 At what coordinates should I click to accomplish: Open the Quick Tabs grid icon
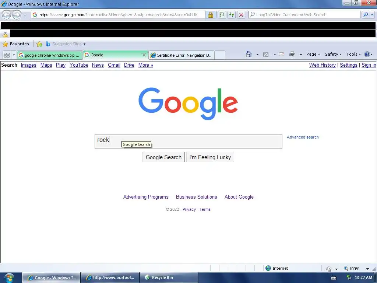tap(7, 55)
